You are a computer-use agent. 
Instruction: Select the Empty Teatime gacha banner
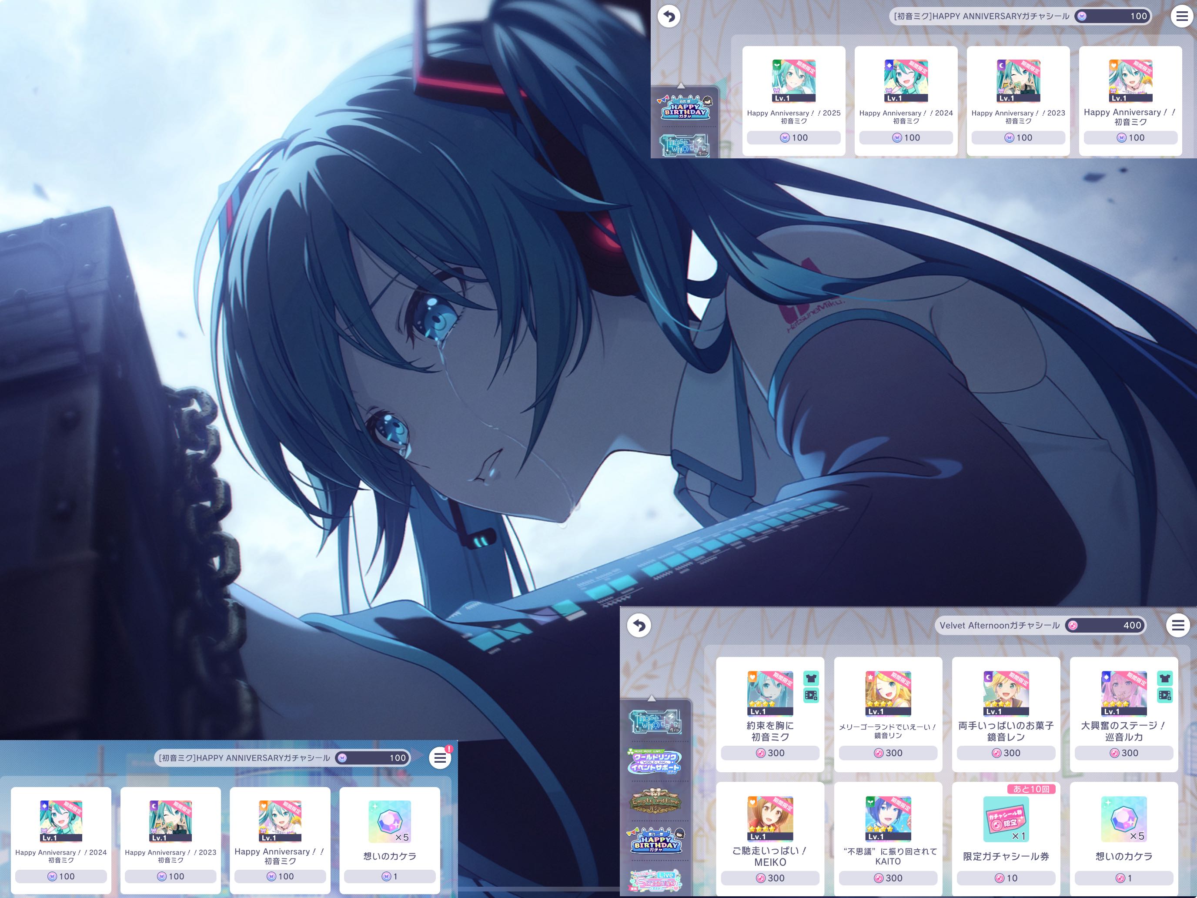tap(656, 801)
